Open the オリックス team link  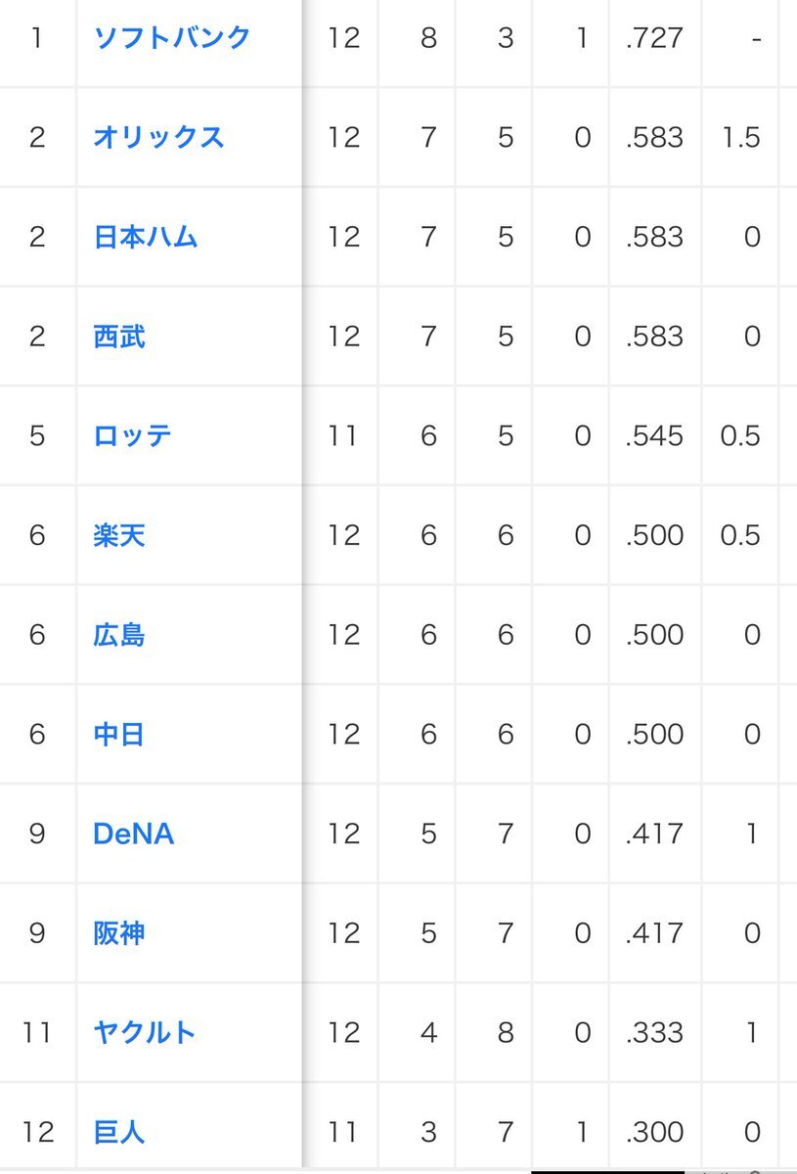158,137
